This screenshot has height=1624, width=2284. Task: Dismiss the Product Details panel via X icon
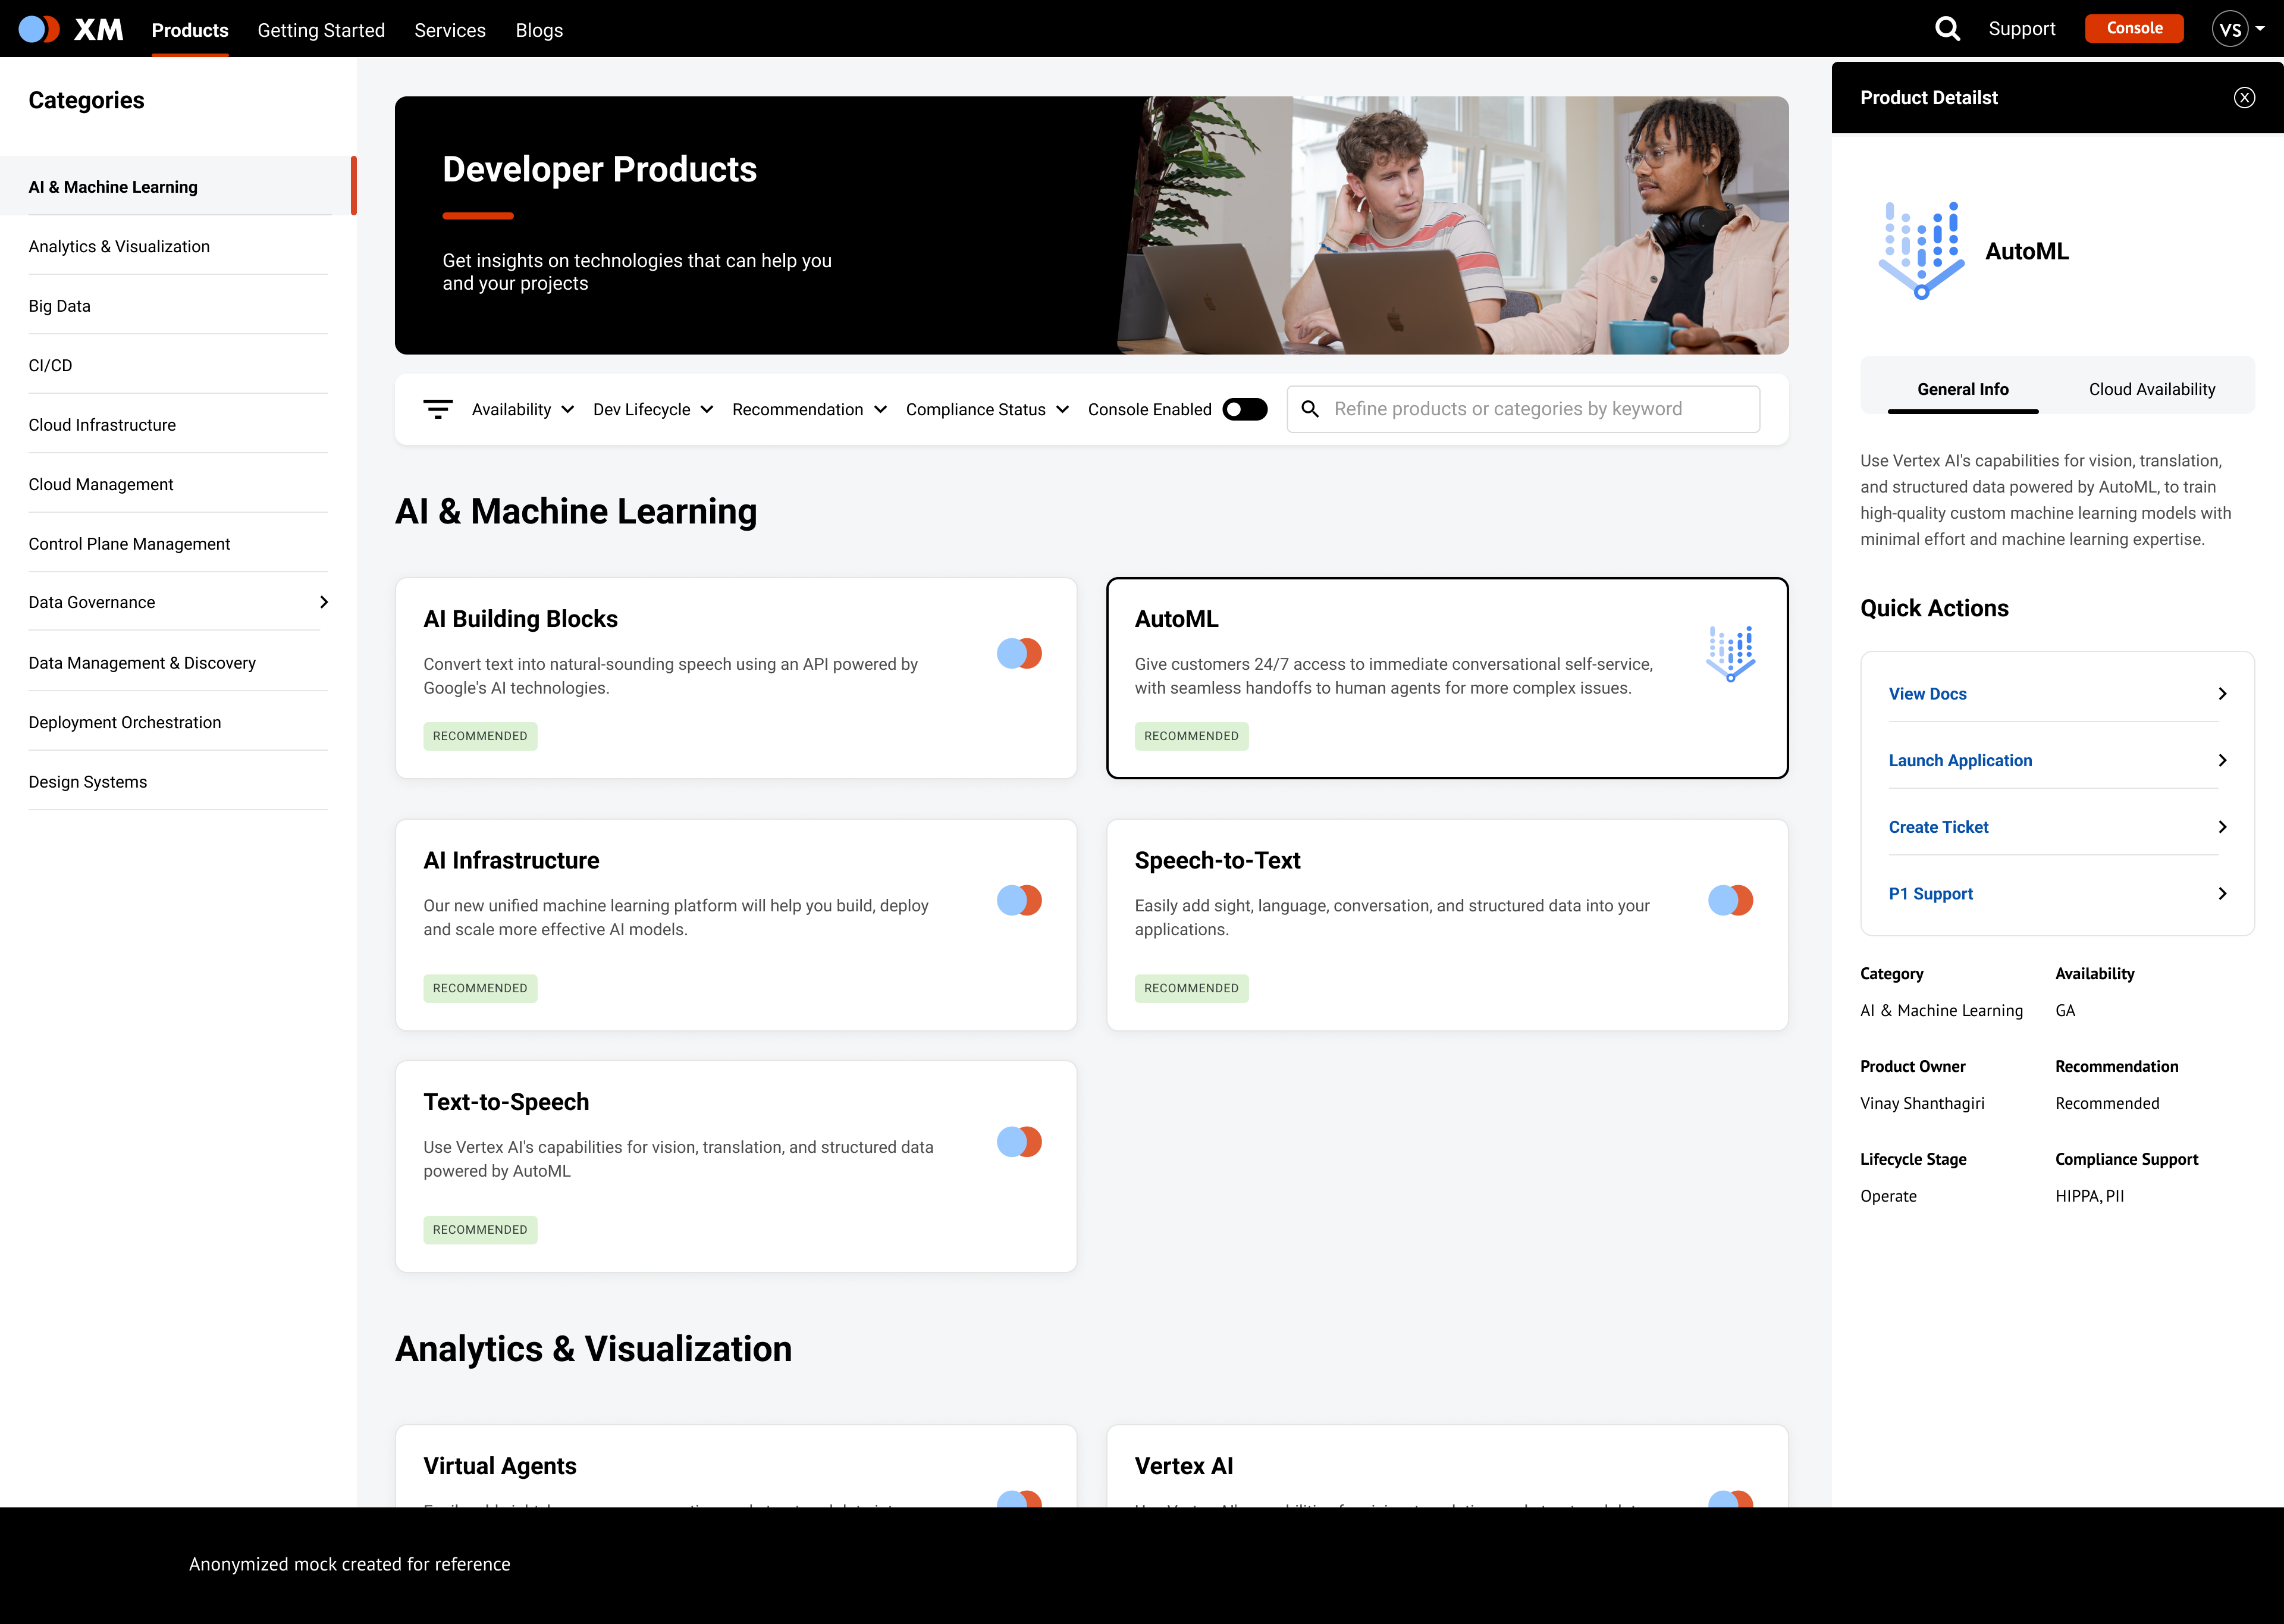(x=2245, y=97)
